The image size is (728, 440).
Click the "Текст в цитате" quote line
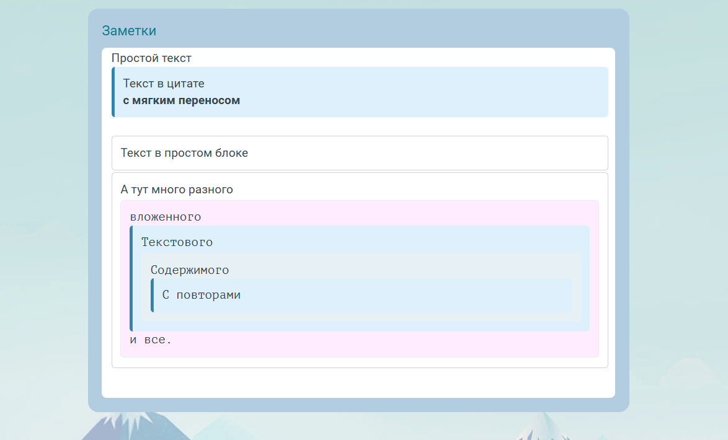[x=164, y=83]
